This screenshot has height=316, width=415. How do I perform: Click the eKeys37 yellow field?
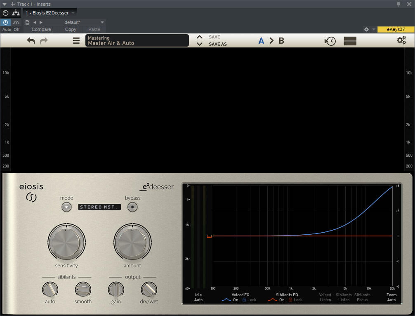pyautogui.click(x=396, y=29)
